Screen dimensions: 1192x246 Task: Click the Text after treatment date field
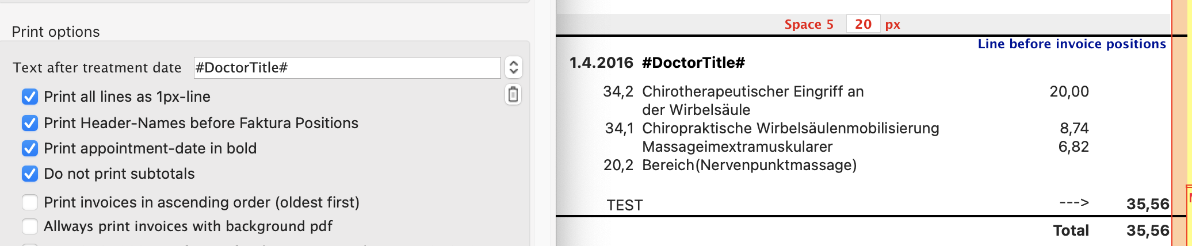347,68
